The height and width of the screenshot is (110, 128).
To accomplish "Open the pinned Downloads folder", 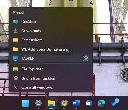I will [51, 31].
